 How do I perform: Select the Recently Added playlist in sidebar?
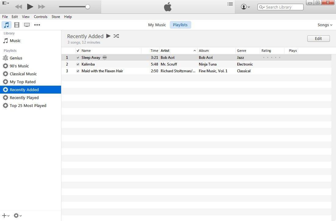(x=31, y=90)
